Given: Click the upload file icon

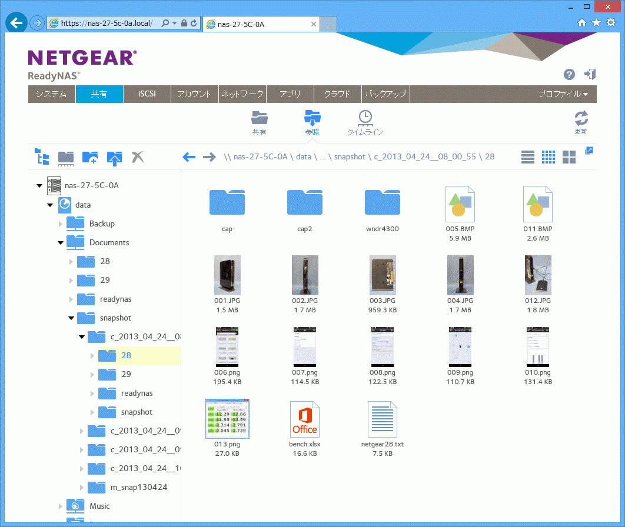Looking at the screenshot, I should pyautogui.click(x=114, y=157).
